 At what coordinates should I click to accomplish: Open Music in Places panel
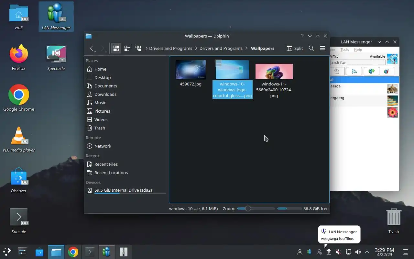pyautogui.click(x=126, y=103)
